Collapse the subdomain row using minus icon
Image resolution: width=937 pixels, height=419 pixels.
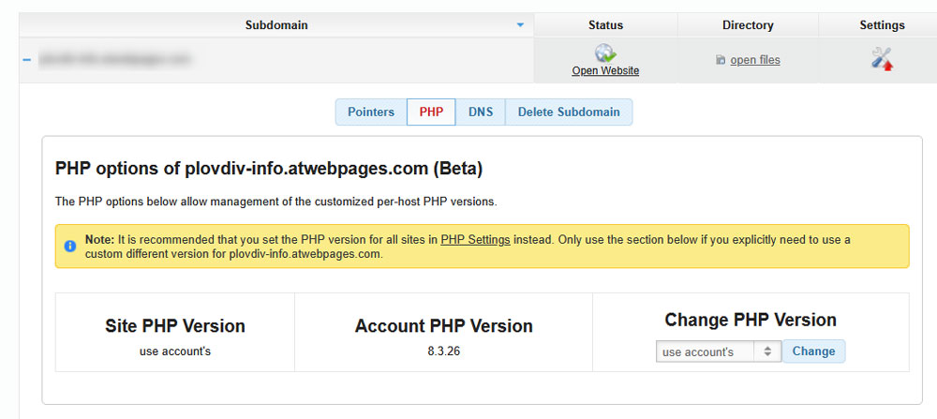[26, 60]
